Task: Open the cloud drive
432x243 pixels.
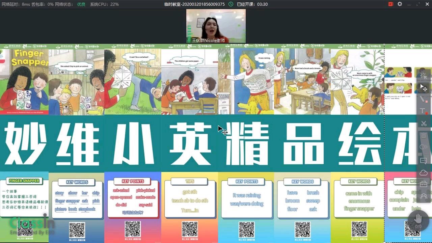Action: point(424,173)
